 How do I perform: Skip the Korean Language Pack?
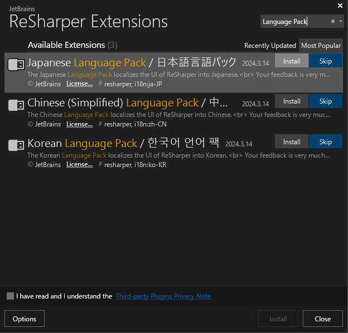coord(325,141)
